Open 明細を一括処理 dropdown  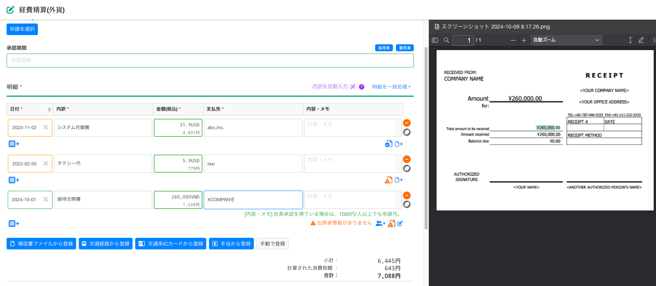click(x=391, y=87)
